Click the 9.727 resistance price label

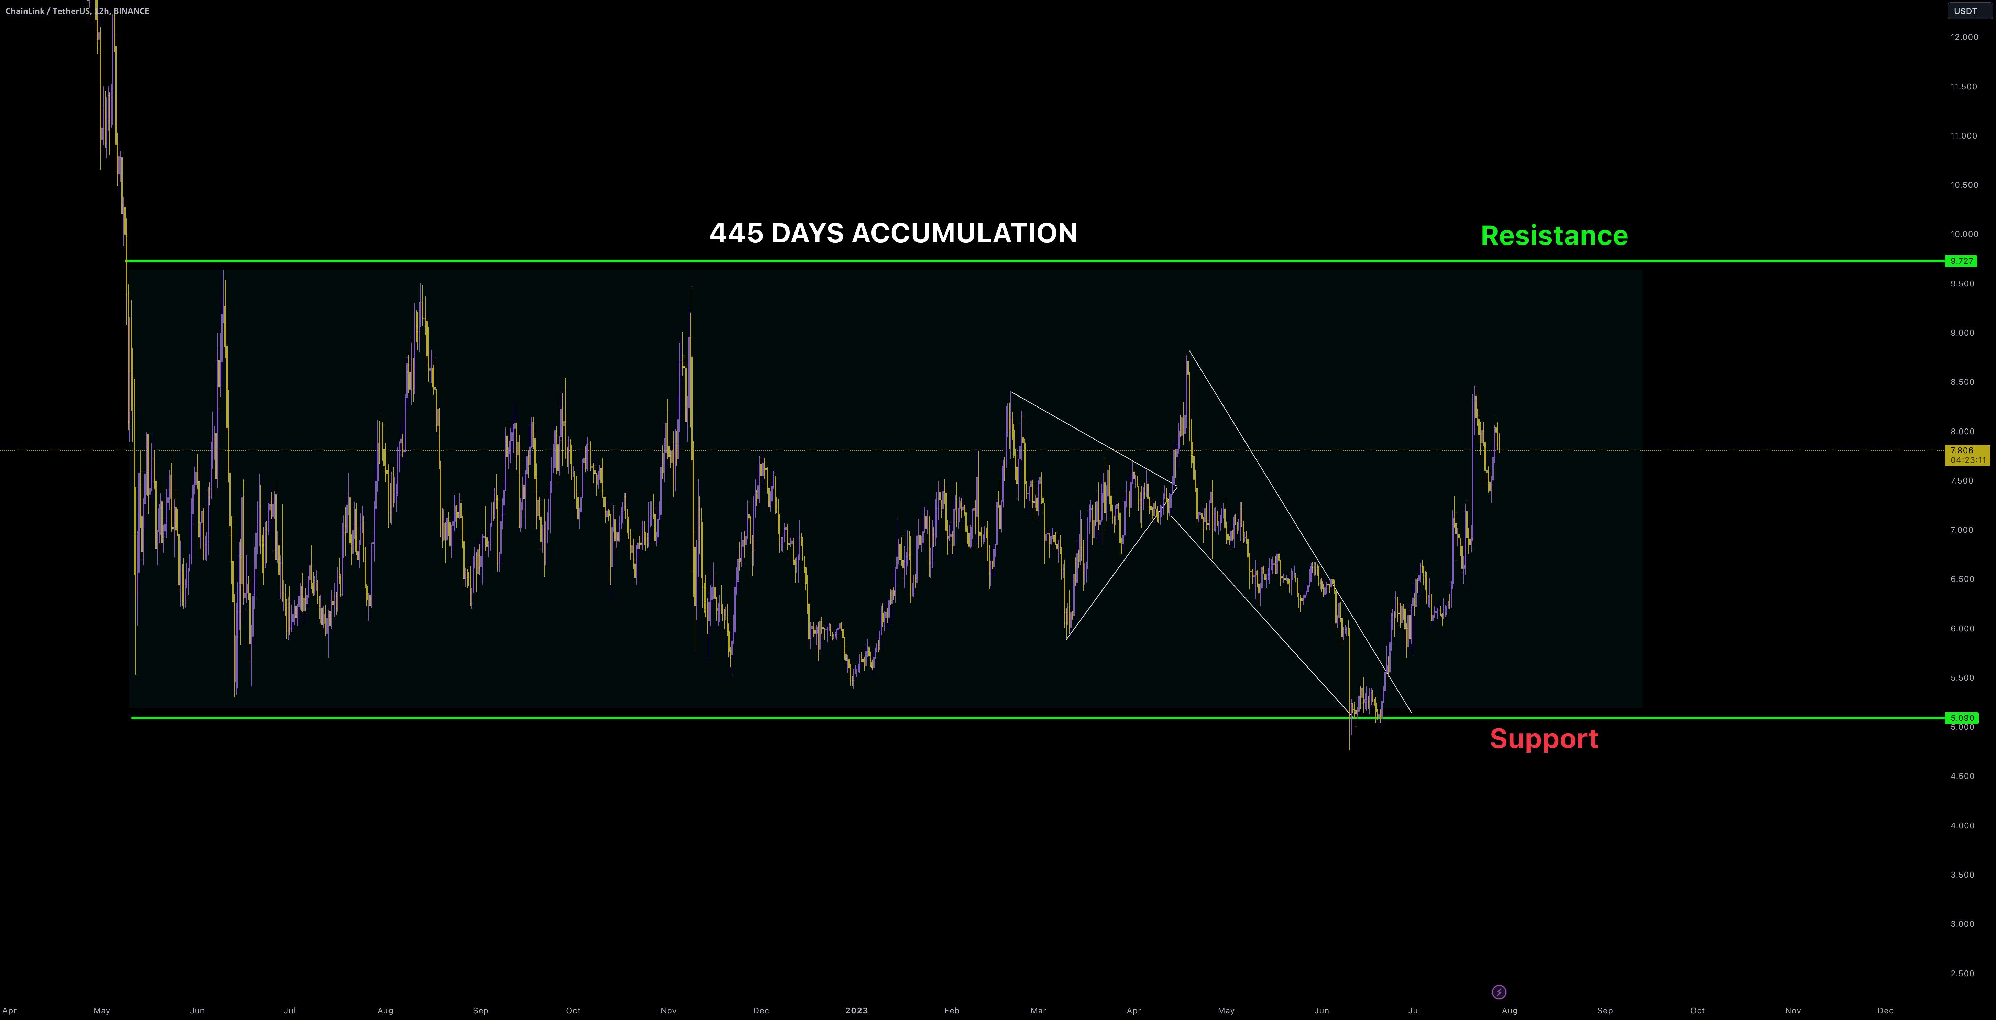coord(1961,261)
